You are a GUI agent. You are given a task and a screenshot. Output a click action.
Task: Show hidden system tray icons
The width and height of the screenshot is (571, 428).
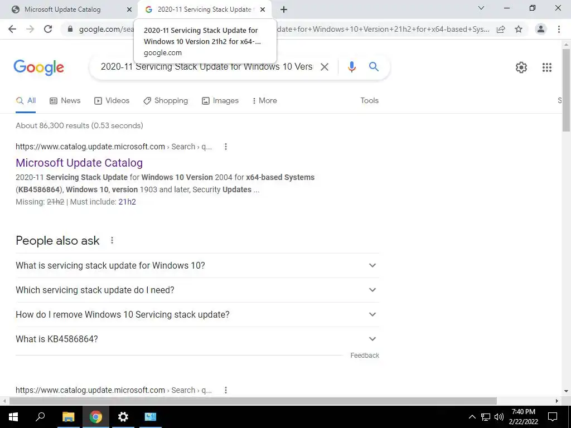pyautogui.click(x=472, y=417)
